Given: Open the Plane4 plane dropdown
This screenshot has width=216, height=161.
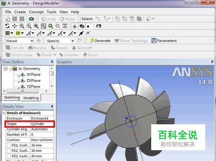Looking at the screenshot, I should tap(32, 41).
